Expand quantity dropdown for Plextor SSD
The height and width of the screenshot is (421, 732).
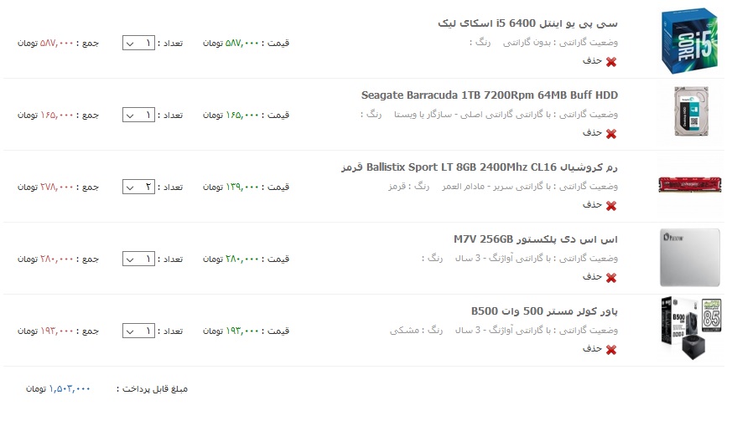pyautogui.click(x=138, y=259)
